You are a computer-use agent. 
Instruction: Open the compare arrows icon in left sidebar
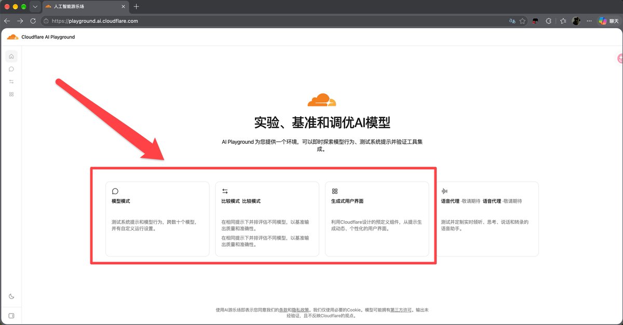pos(11,82)
